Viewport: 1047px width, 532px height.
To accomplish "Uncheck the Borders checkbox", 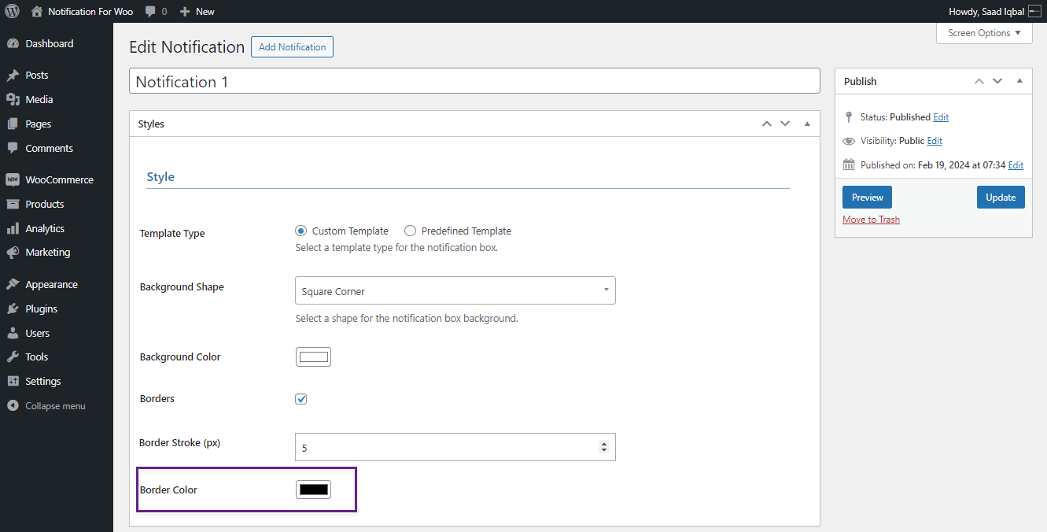I will [x=300, y=399].
